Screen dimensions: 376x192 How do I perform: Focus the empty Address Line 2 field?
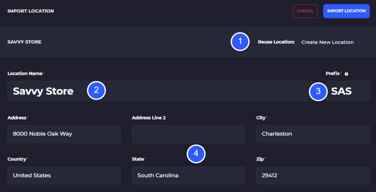(x=188, y=134)
